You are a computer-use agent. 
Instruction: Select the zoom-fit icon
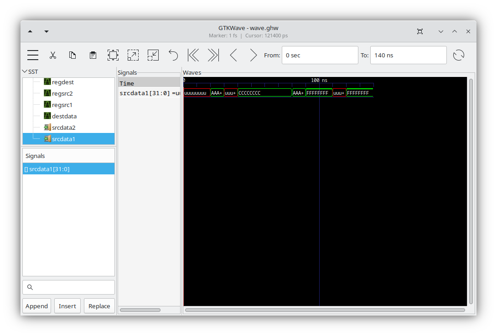[113, 55]
